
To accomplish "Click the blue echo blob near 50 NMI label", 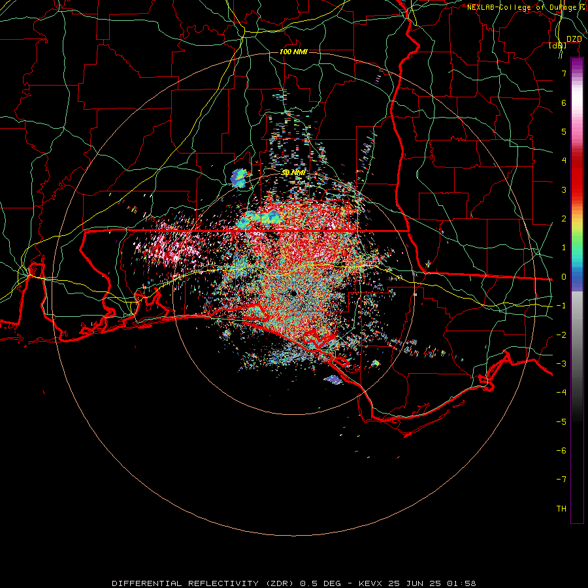I will (238, 178).
